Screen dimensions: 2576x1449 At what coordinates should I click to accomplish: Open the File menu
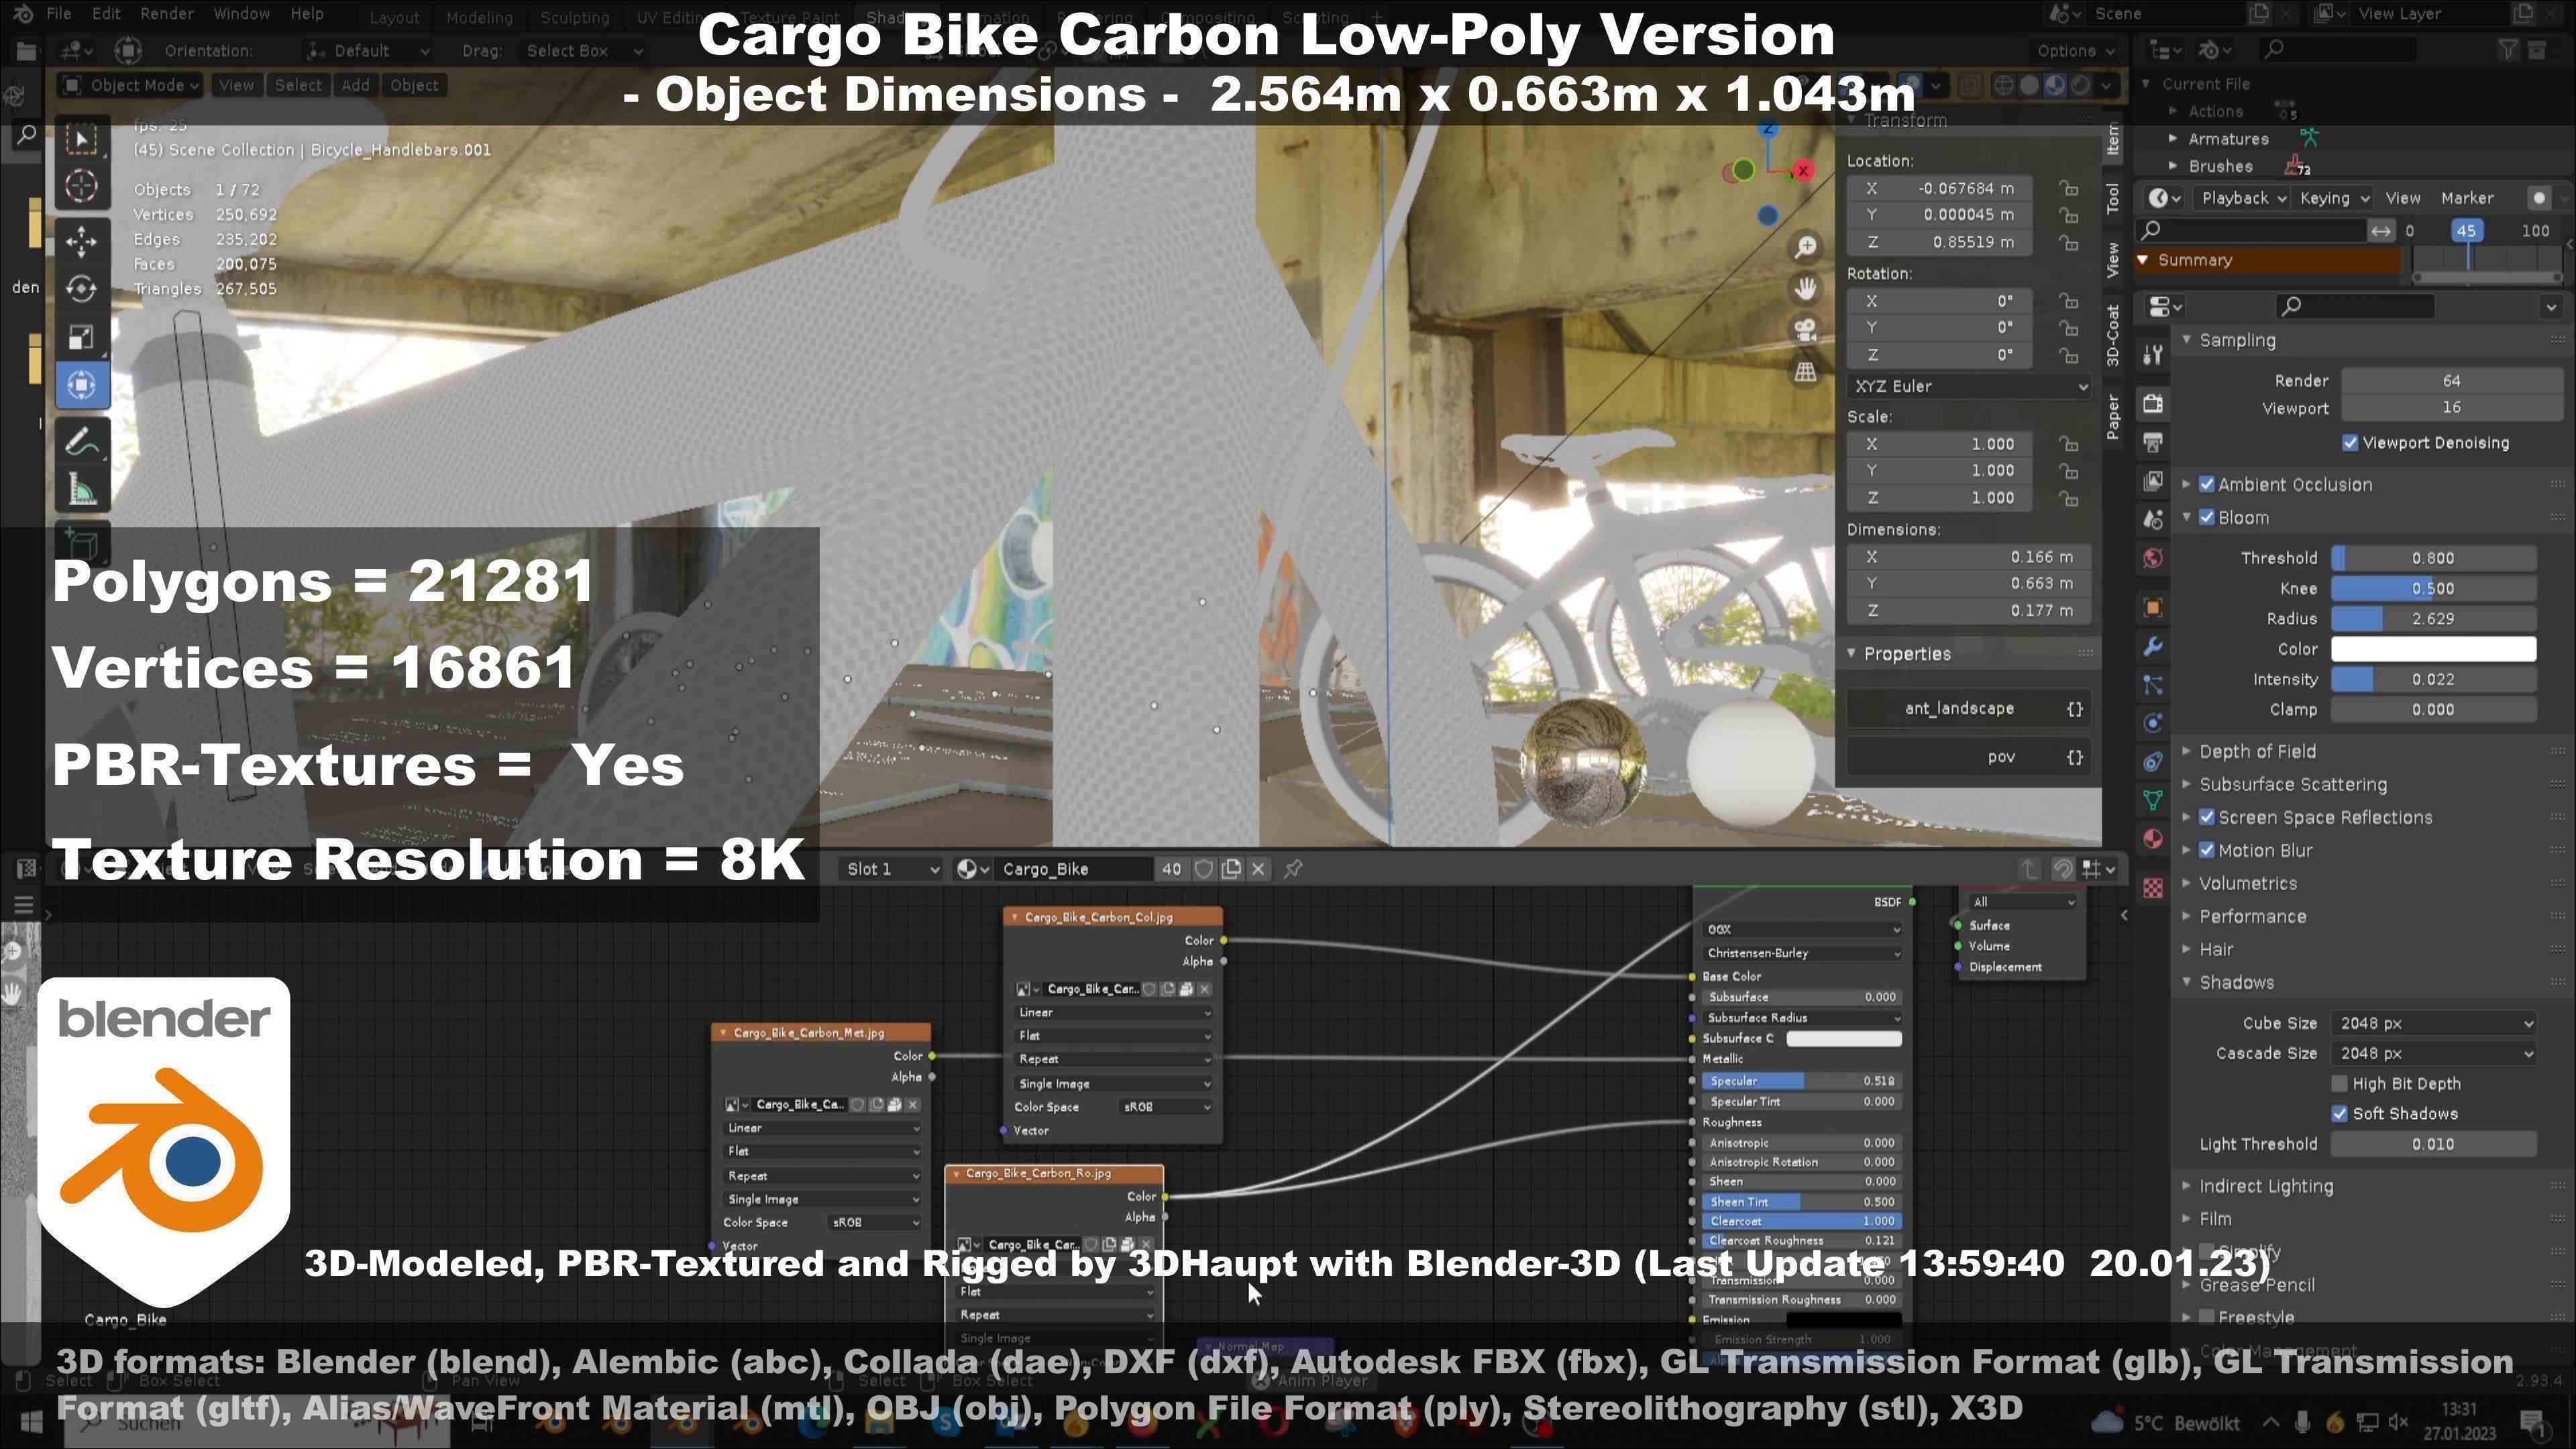click(x=59, y=14)
